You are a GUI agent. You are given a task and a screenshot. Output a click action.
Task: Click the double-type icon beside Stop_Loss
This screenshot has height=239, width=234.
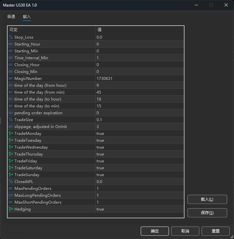click(x=11, y=37)
